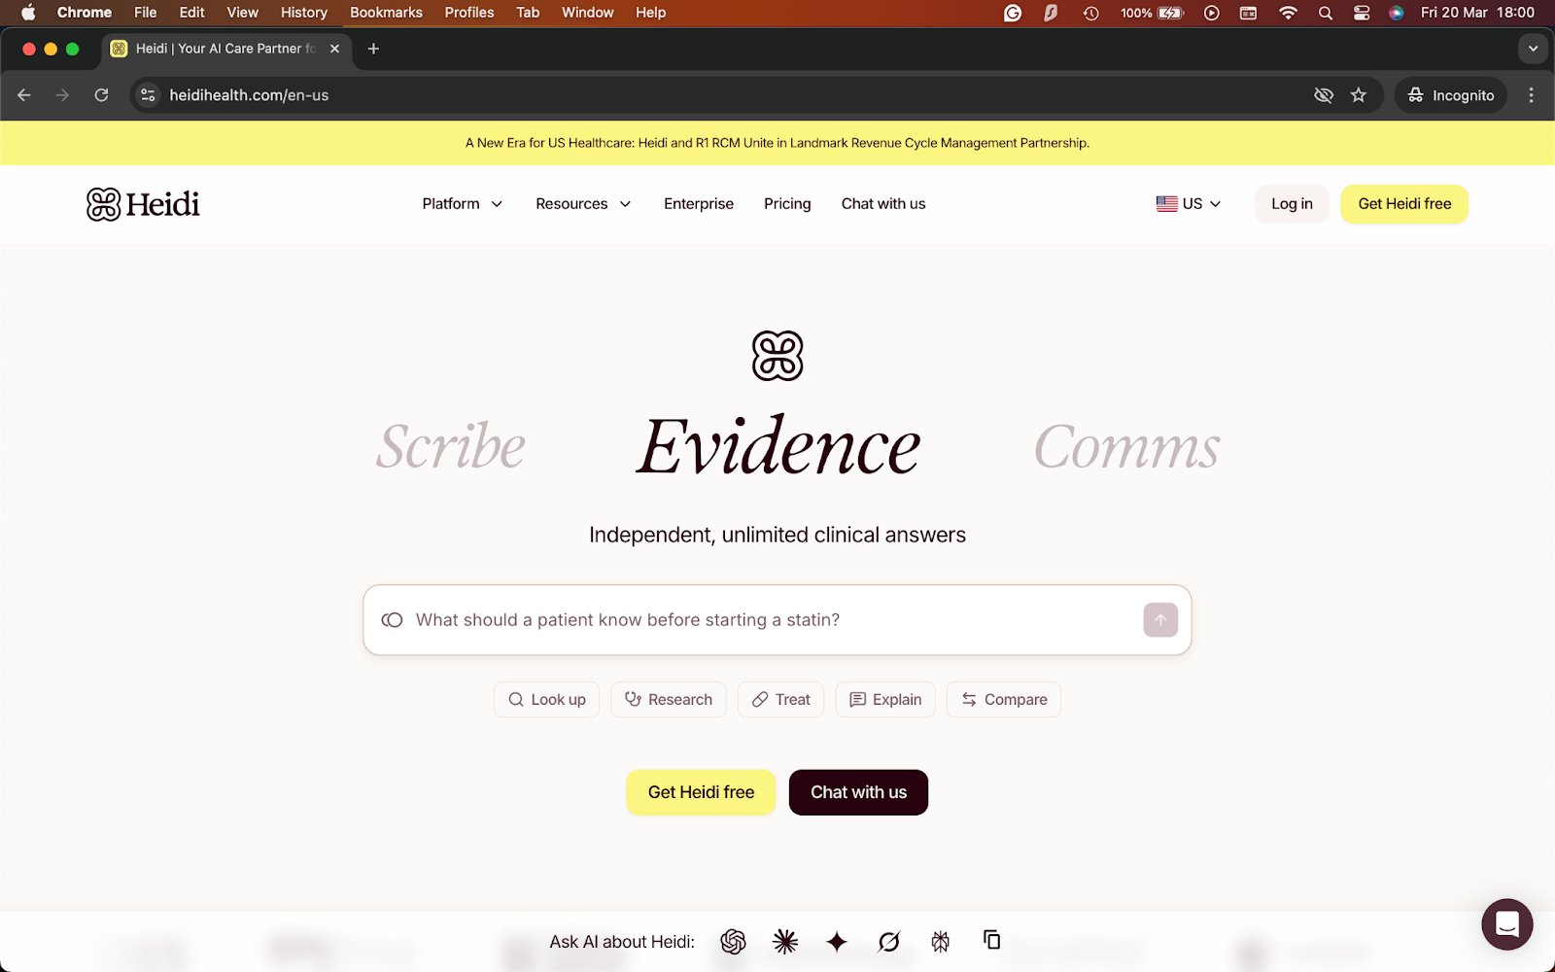The height and width of the screenshot is (972, 1555).
Task: Select the Research chip
Action: click(x=669, y=700)
